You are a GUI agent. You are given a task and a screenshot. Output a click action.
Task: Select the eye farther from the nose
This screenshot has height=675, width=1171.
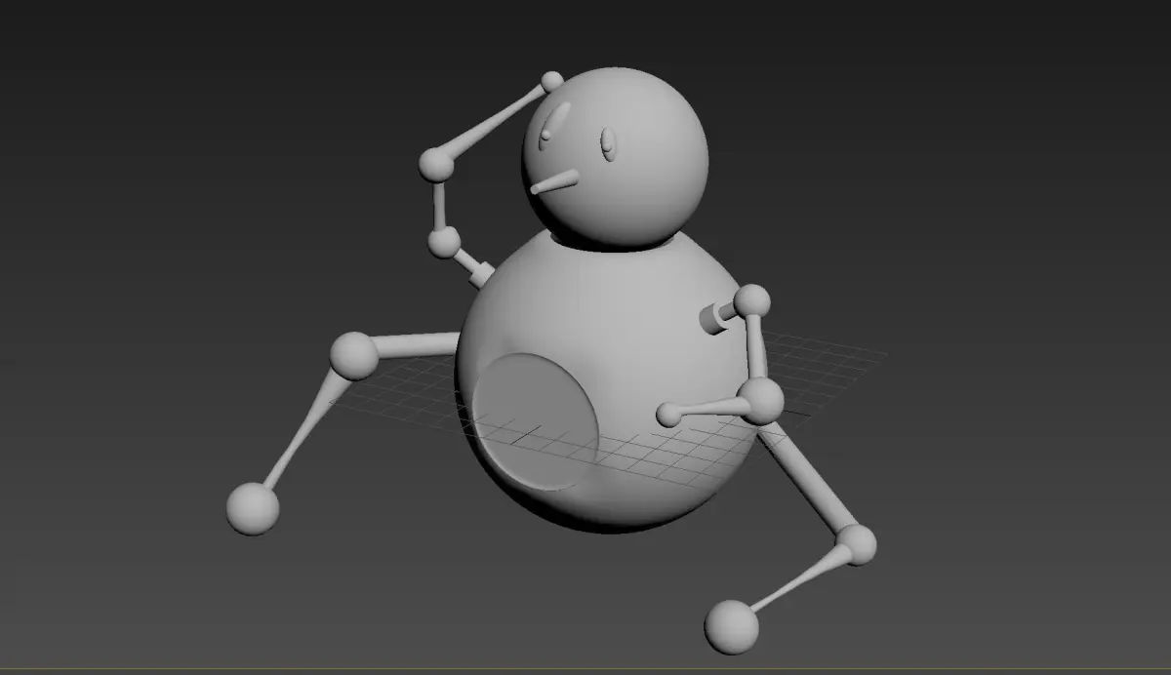click(608, 144)
